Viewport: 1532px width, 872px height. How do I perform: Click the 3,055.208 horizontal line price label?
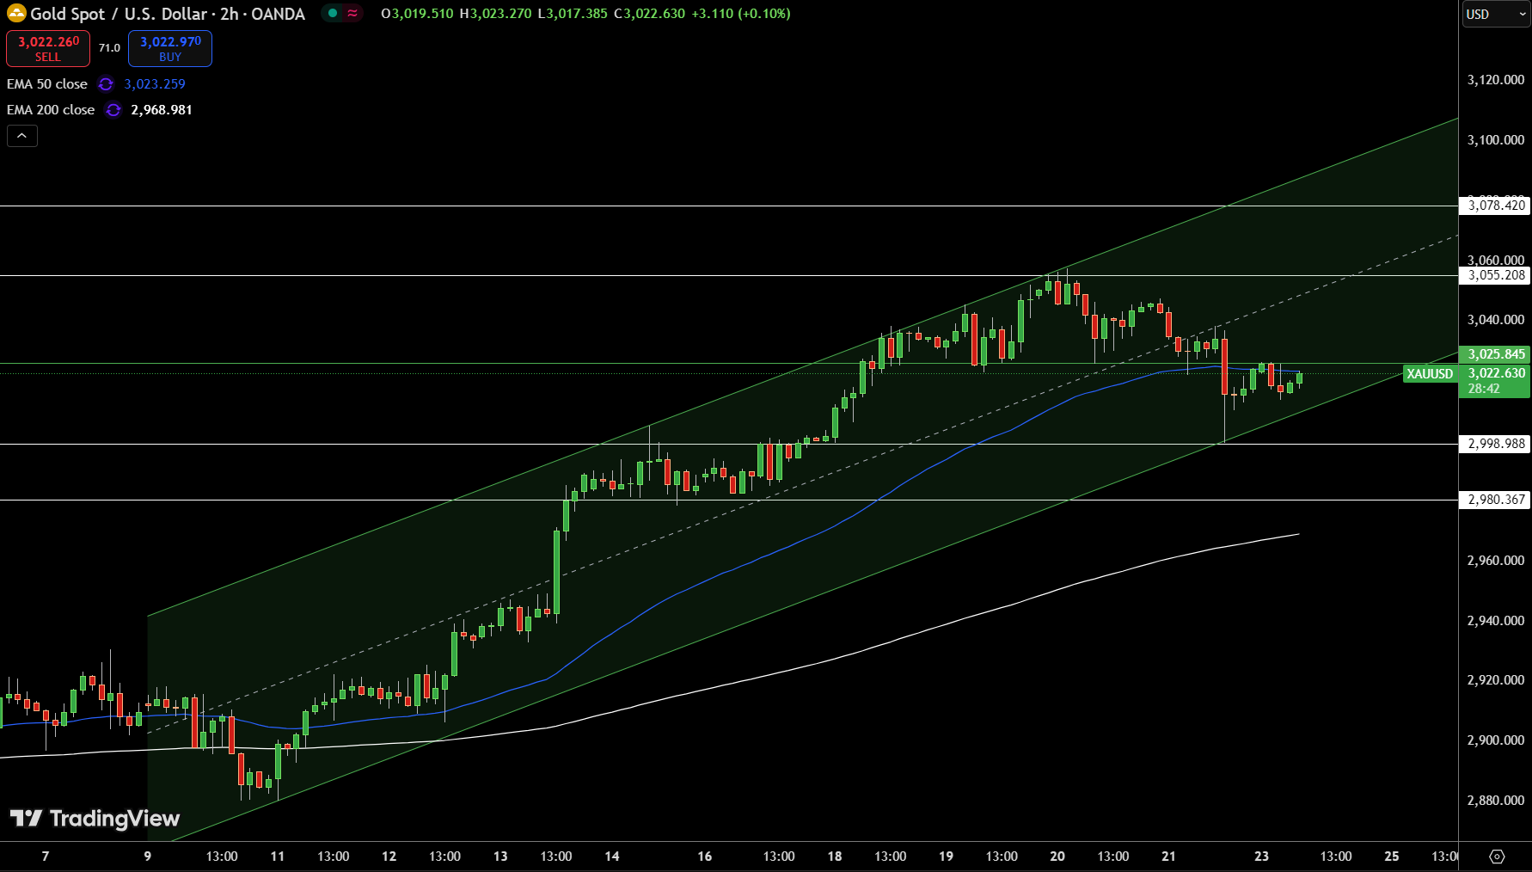coord(1495,275)
